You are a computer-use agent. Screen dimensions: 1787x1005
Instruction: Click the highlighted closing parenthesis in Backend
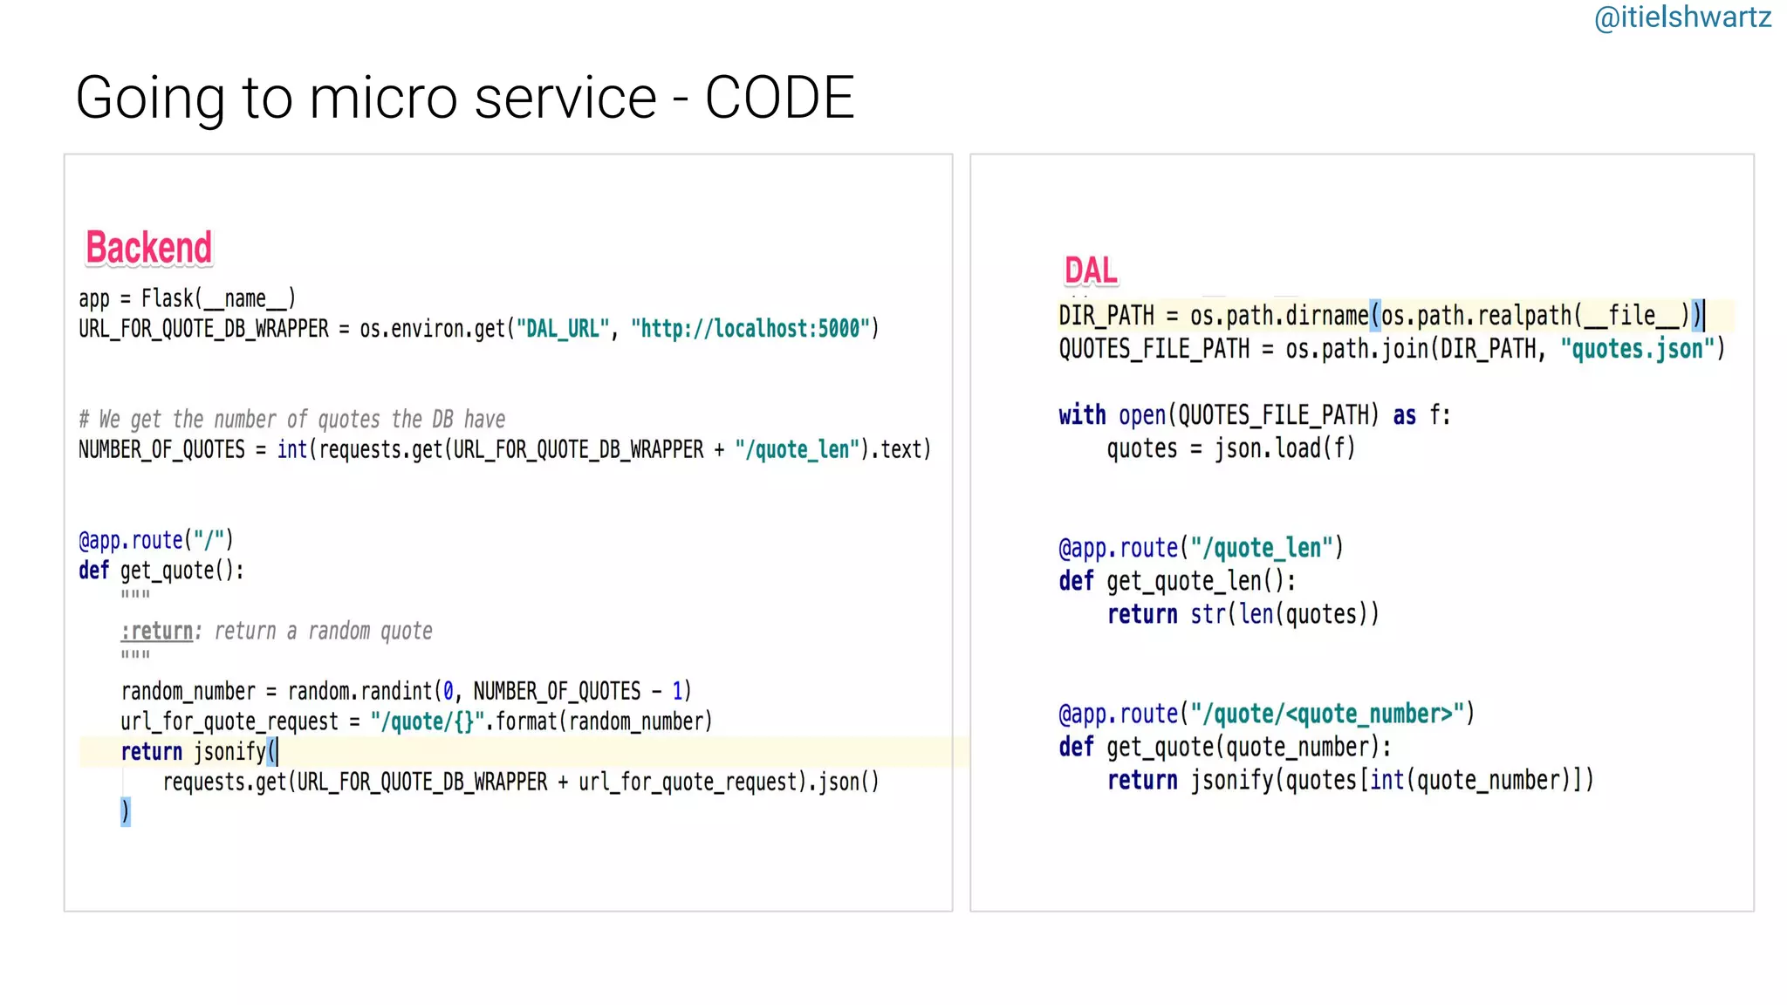click(x=126, y=811)
